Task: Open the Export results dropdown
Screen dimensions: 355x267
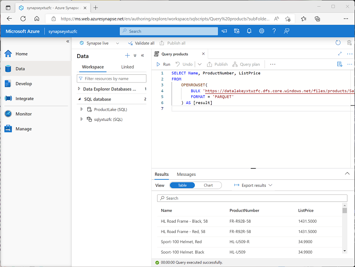Action: click(x=253, y=186)
